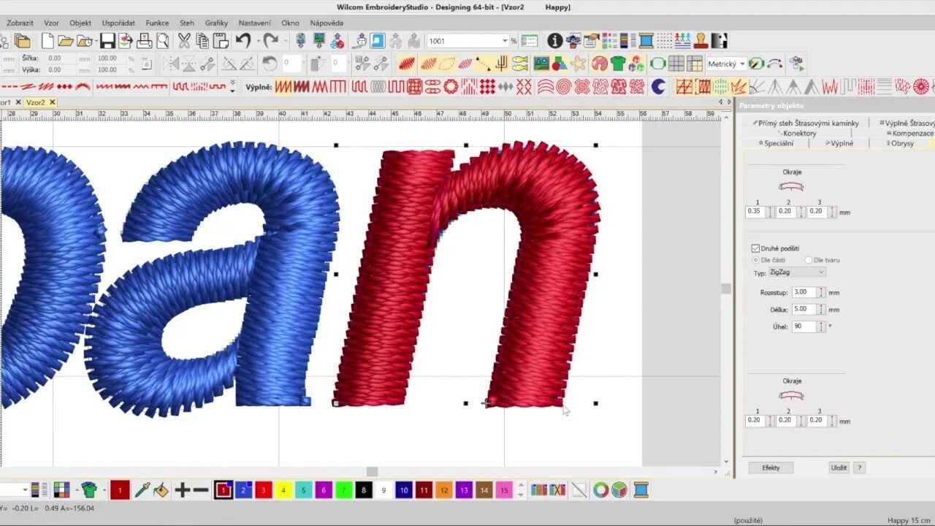Viewport: 935px width, 526px height.
Task: Click the plus add-color icon
Action: [x=183, y=490]
